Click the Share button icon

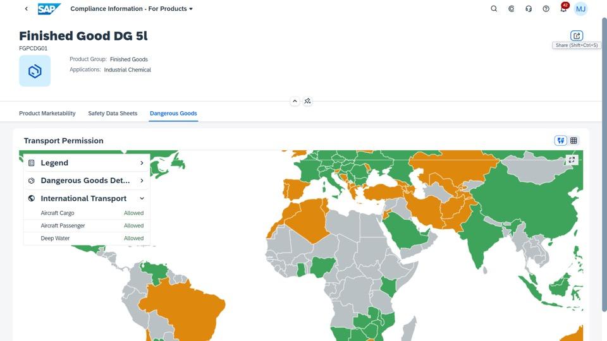point(577,36)
